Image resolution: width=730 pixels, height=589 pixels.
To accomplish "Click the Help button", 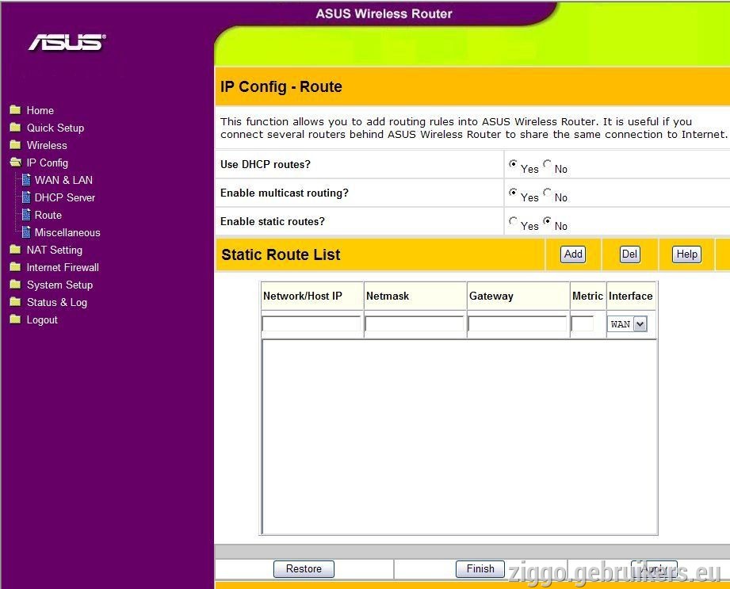I will tap(686, 254).
